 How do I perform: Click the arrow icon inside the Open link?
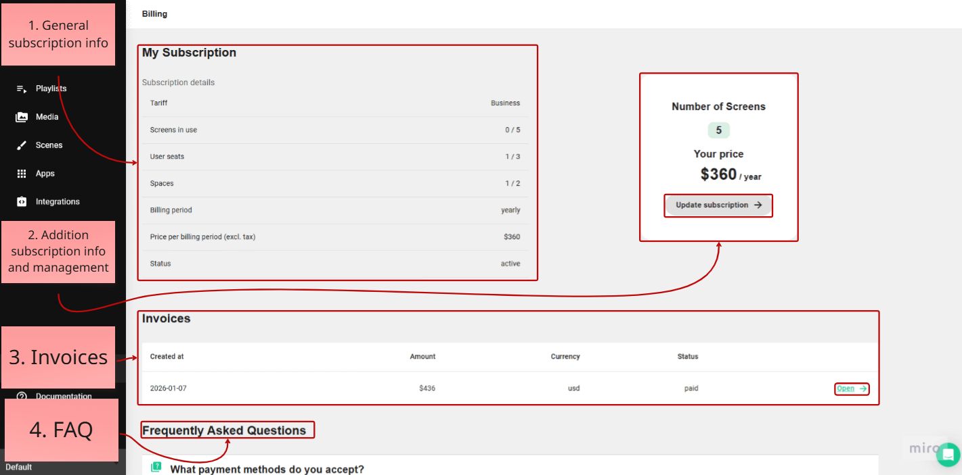[862, 388]
